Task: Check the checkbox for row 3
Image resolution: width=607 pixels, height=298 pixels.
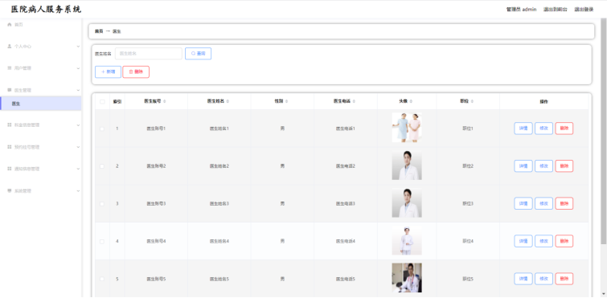Action: (102, 204)
